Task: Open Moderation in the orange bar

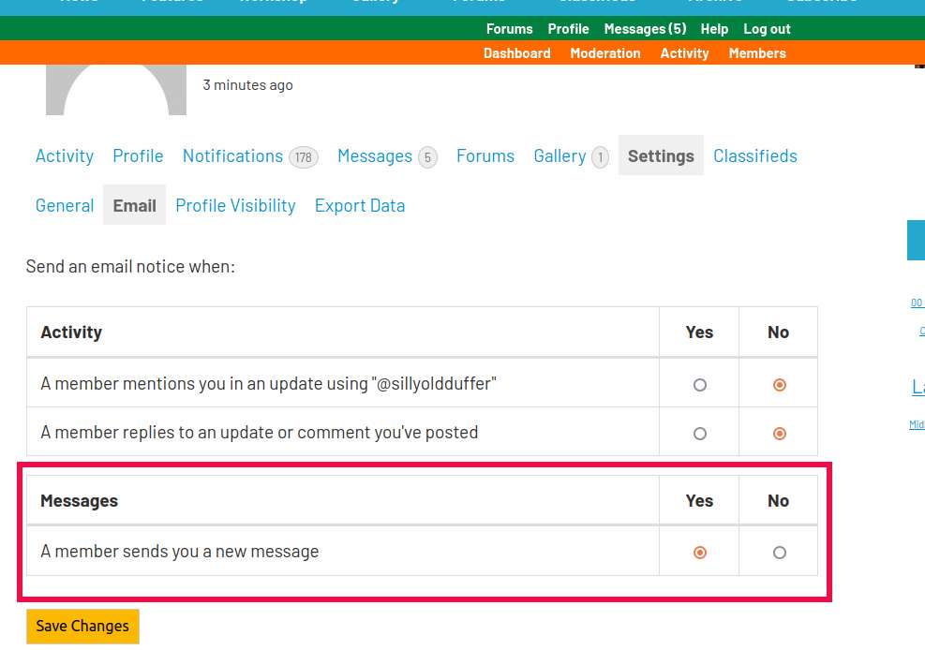Action: pos(604,53)
